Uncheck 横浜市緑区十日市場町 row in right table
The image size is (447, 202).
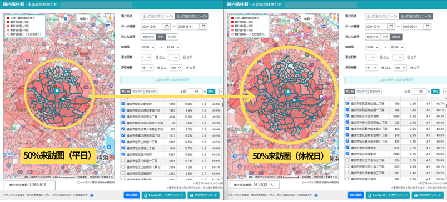[x=347, y=116]
